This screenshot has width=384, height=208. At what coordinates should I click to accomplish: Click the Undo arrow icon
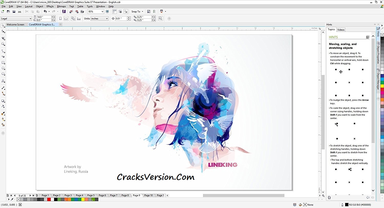(x=45, y=12)
